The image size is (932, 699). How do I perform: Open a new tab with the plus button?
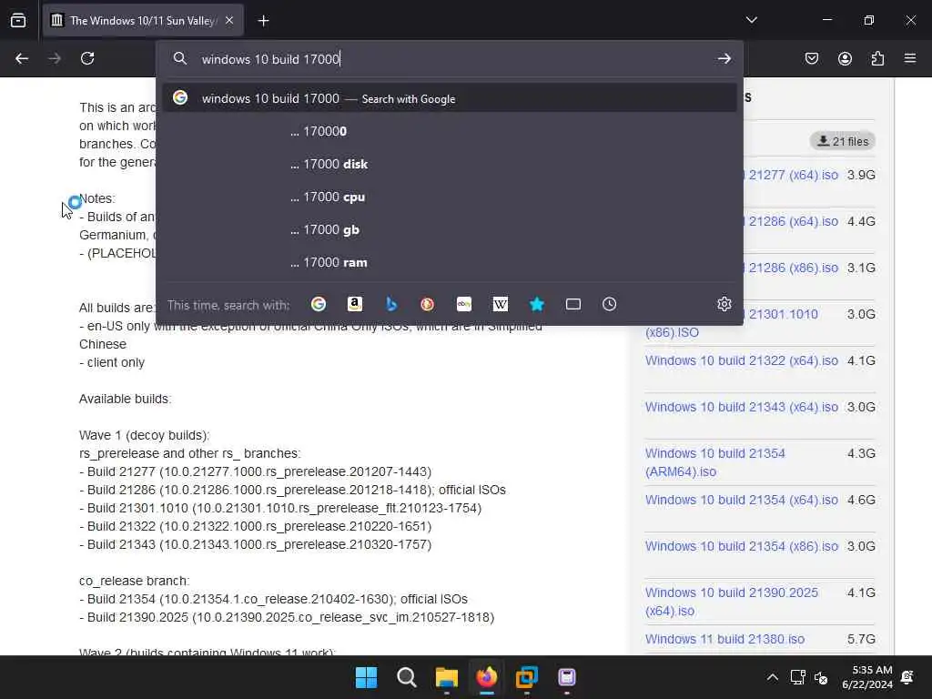(x=263, y=21)
